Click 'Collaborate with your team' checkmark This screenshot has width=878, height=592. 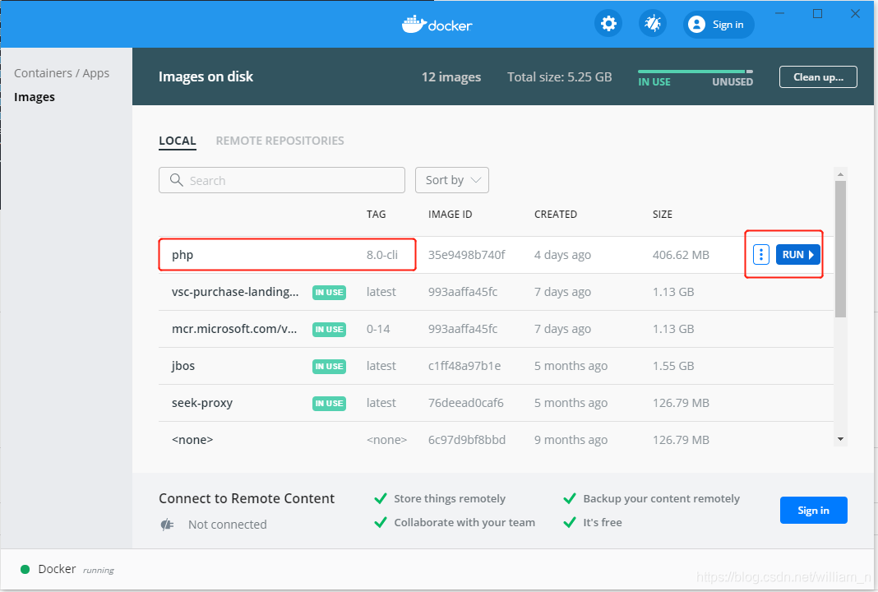click(x=380, y=523)
